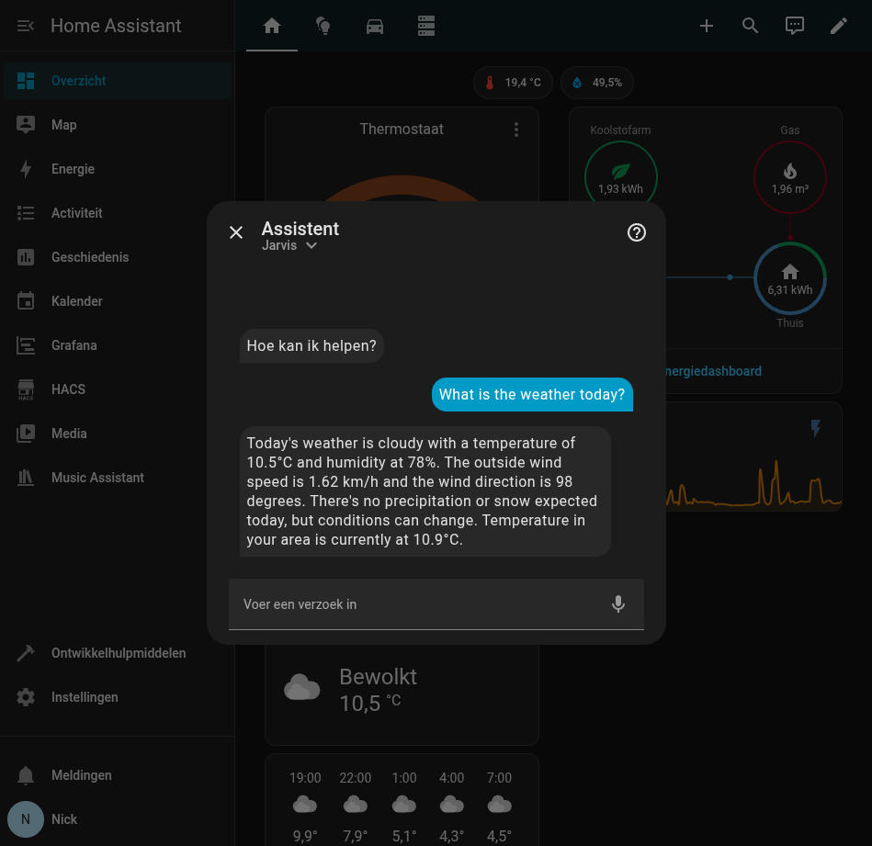This screenshot has height=846, width=872.
Task: Switch to the car dashboard tab
Action: click(x=375, y=26)
